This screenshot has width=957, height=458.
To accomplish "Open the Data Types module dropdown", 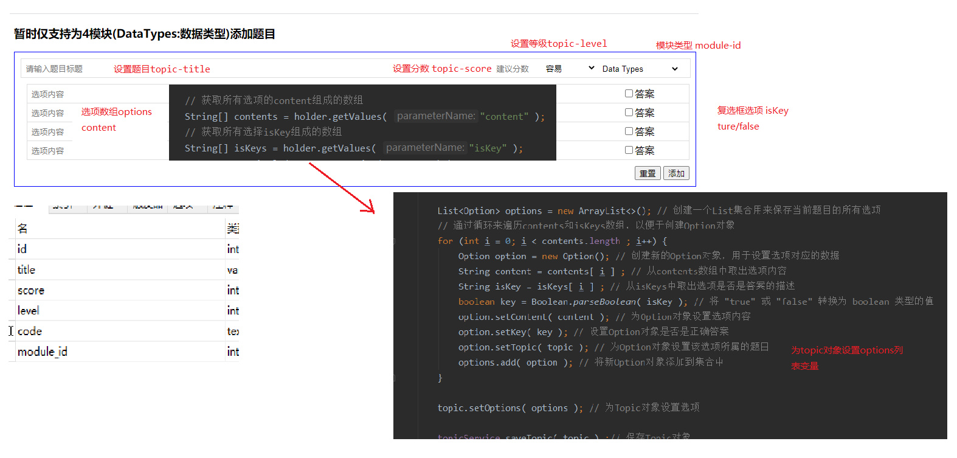I will point(640,69).
